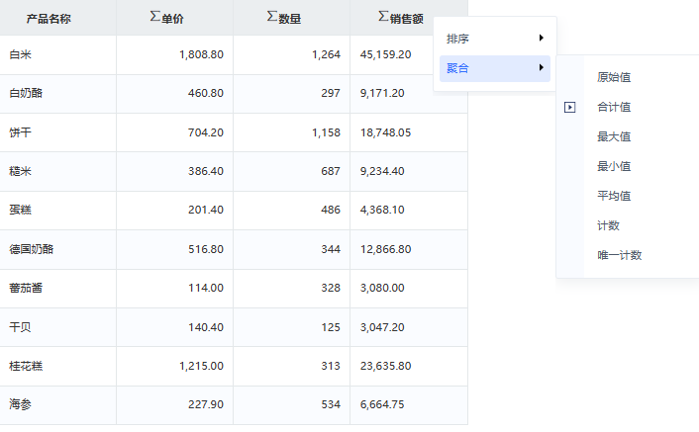
Task: Click the 23,635.80 sales cell for 桂花糕
Action: (x=409, y=366)
